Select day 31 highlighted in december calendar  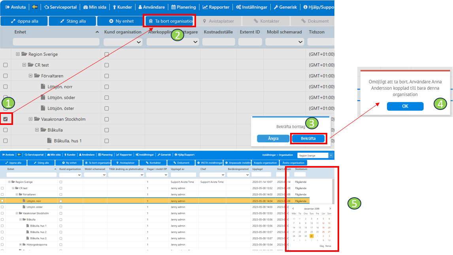pyautogui.click(x=311, y=236)
